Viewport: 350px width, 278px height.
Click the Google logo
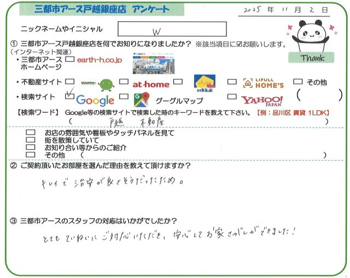pyautogui.click(x=95, y=100)
